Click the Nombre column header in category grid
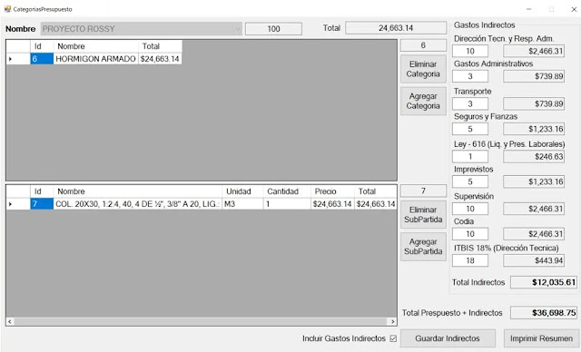581x352 pixels. [x=95, y=46]
